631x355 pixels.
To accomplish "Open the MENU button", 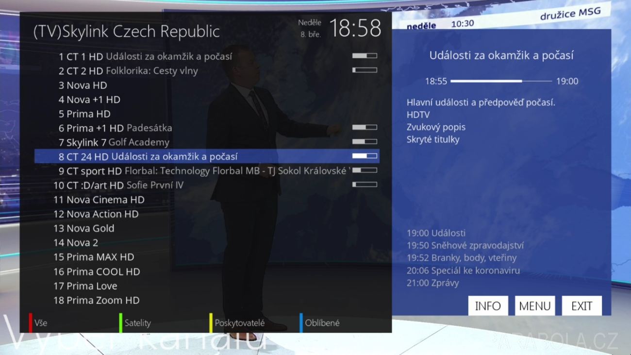I will [x=535, y=306].
